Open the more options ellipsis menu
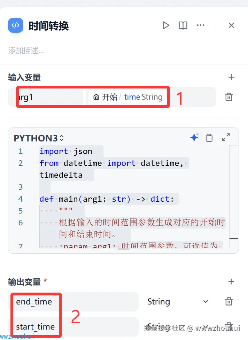 point(201,25)
